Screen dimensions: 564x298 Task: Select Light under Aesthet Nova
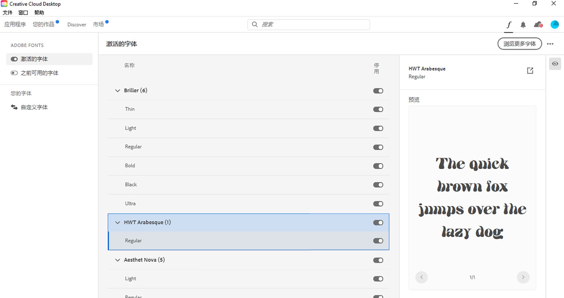130,278
